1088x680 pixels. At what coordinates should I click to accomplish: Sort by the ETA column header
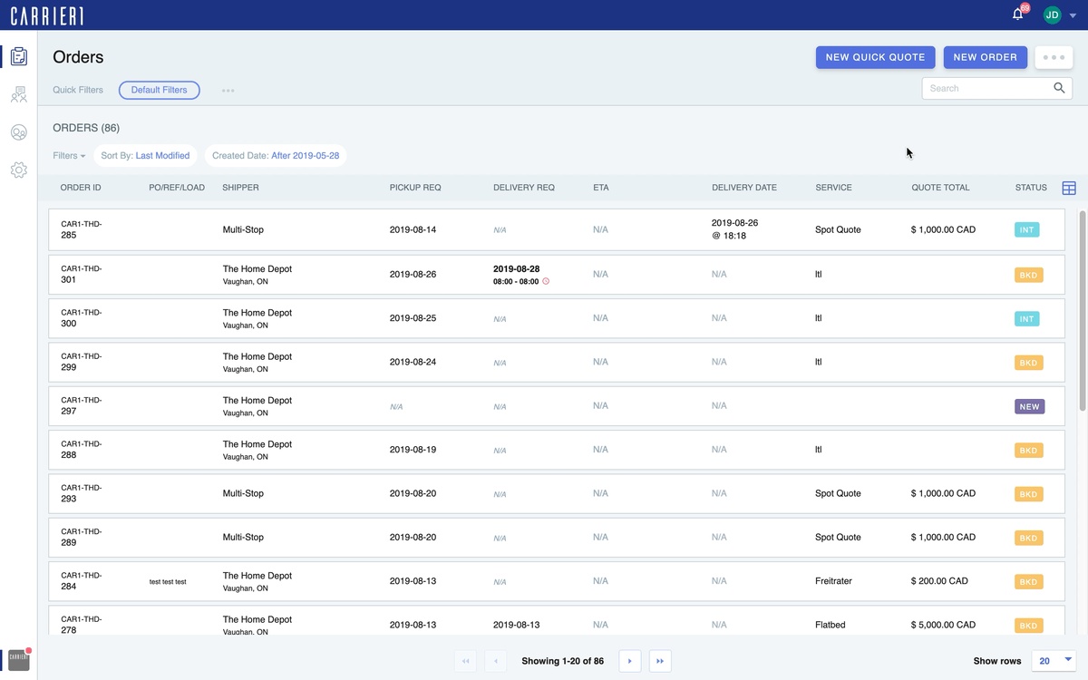tap(600, 188)
